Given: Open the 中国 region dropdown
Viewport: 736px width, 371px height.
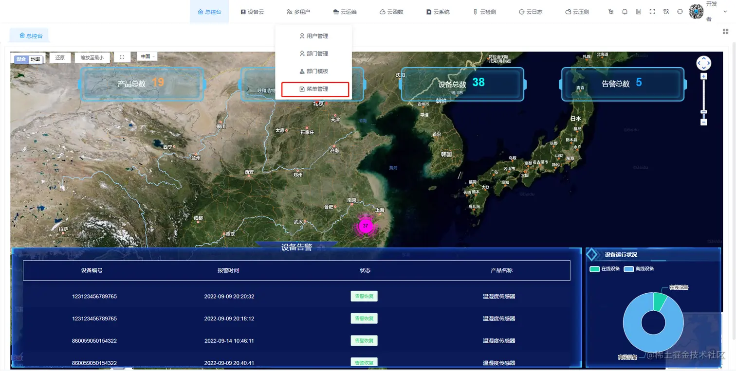Looking at the screenshot, I should [x=147, y=57].
